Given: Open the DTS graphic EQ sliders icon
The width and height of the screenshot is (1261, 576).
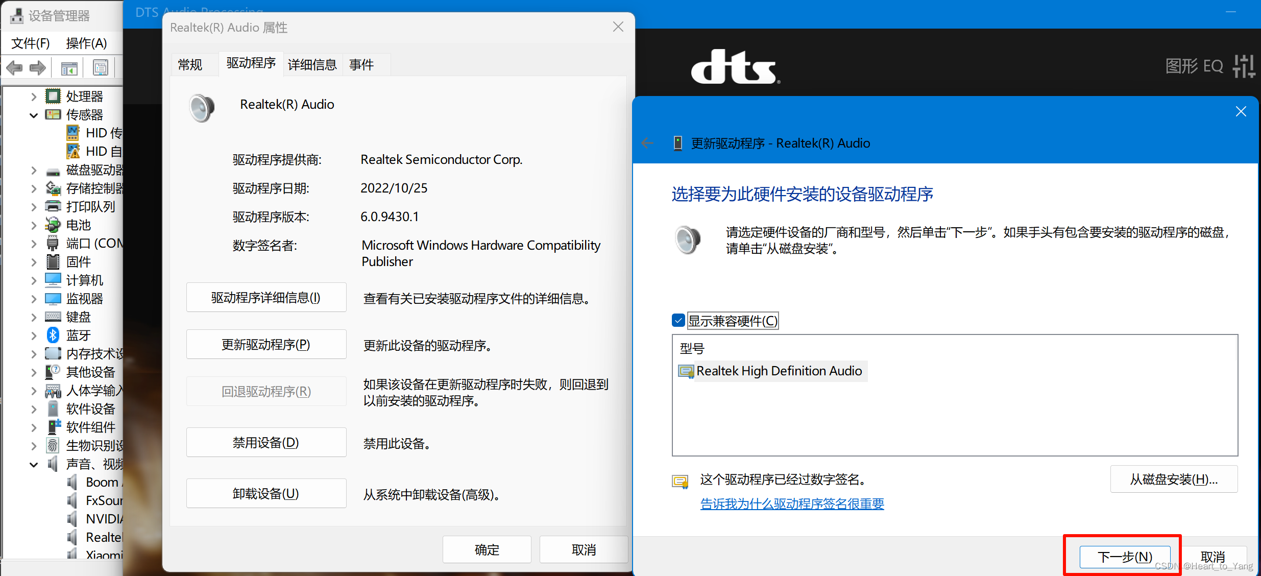Looking at the screenshot, I should 1244,66.
